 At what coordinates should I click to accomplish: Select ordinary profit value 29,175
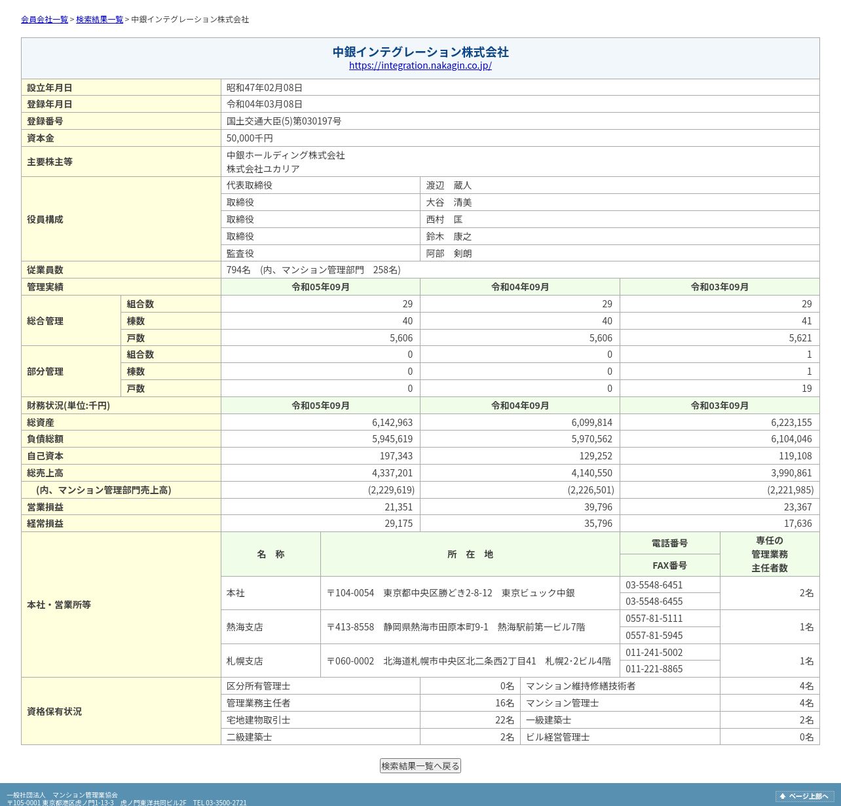[x=399, y=524]
